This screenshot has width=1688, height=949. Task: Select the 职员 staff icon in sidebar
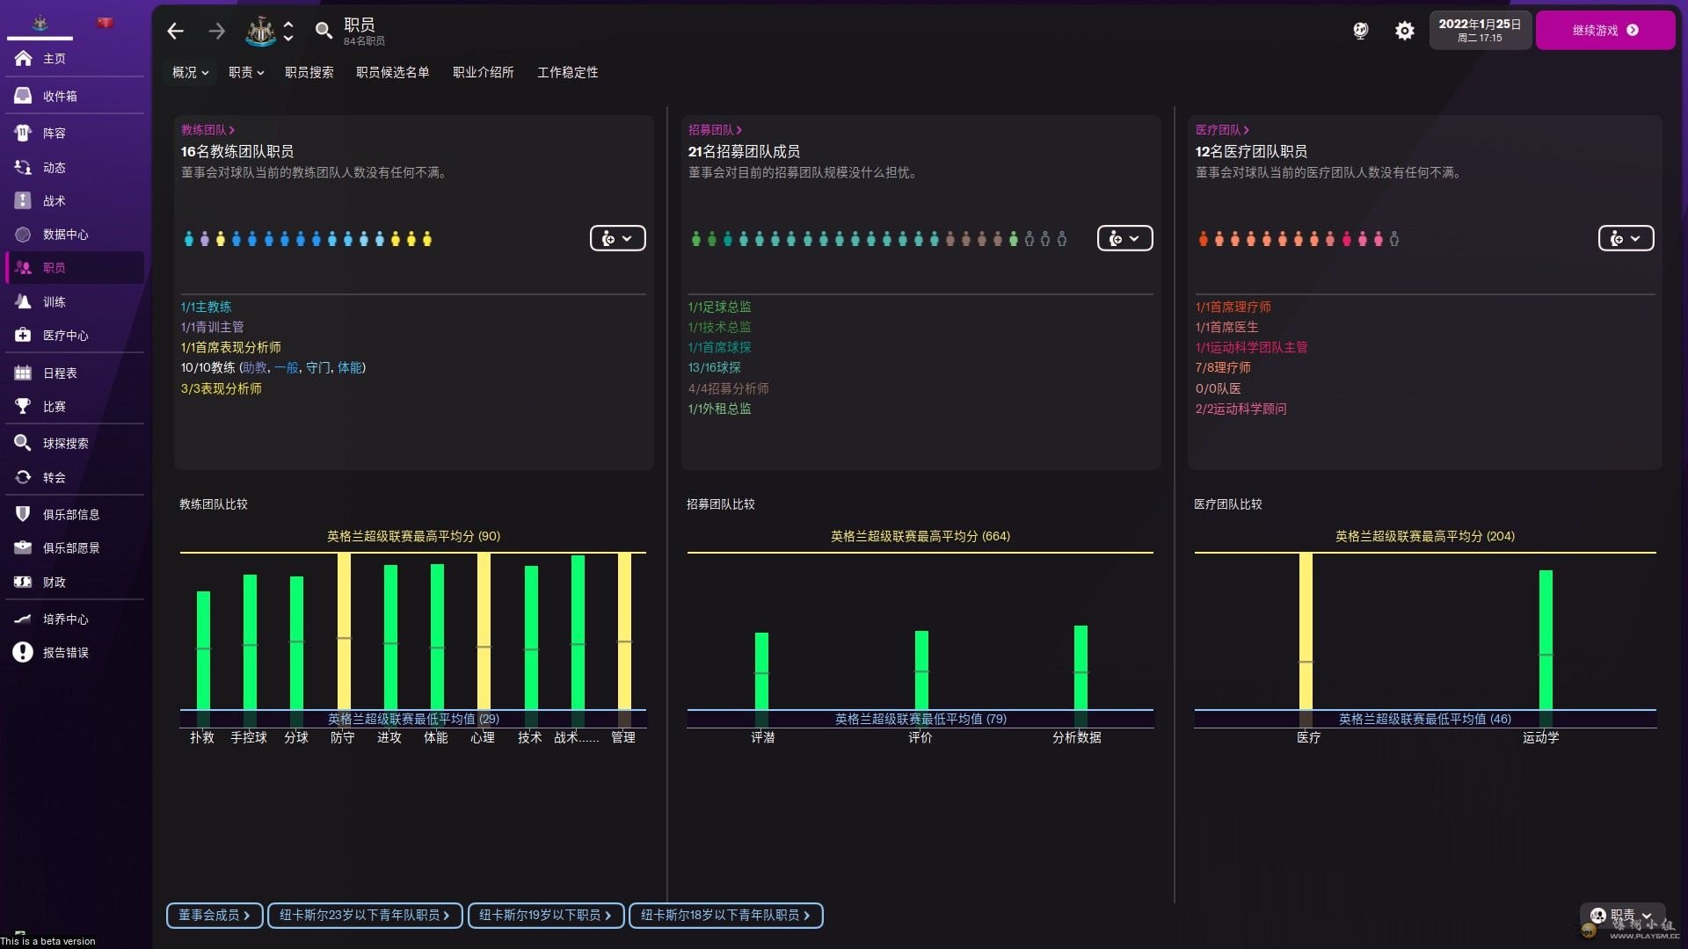pos(23,268)
